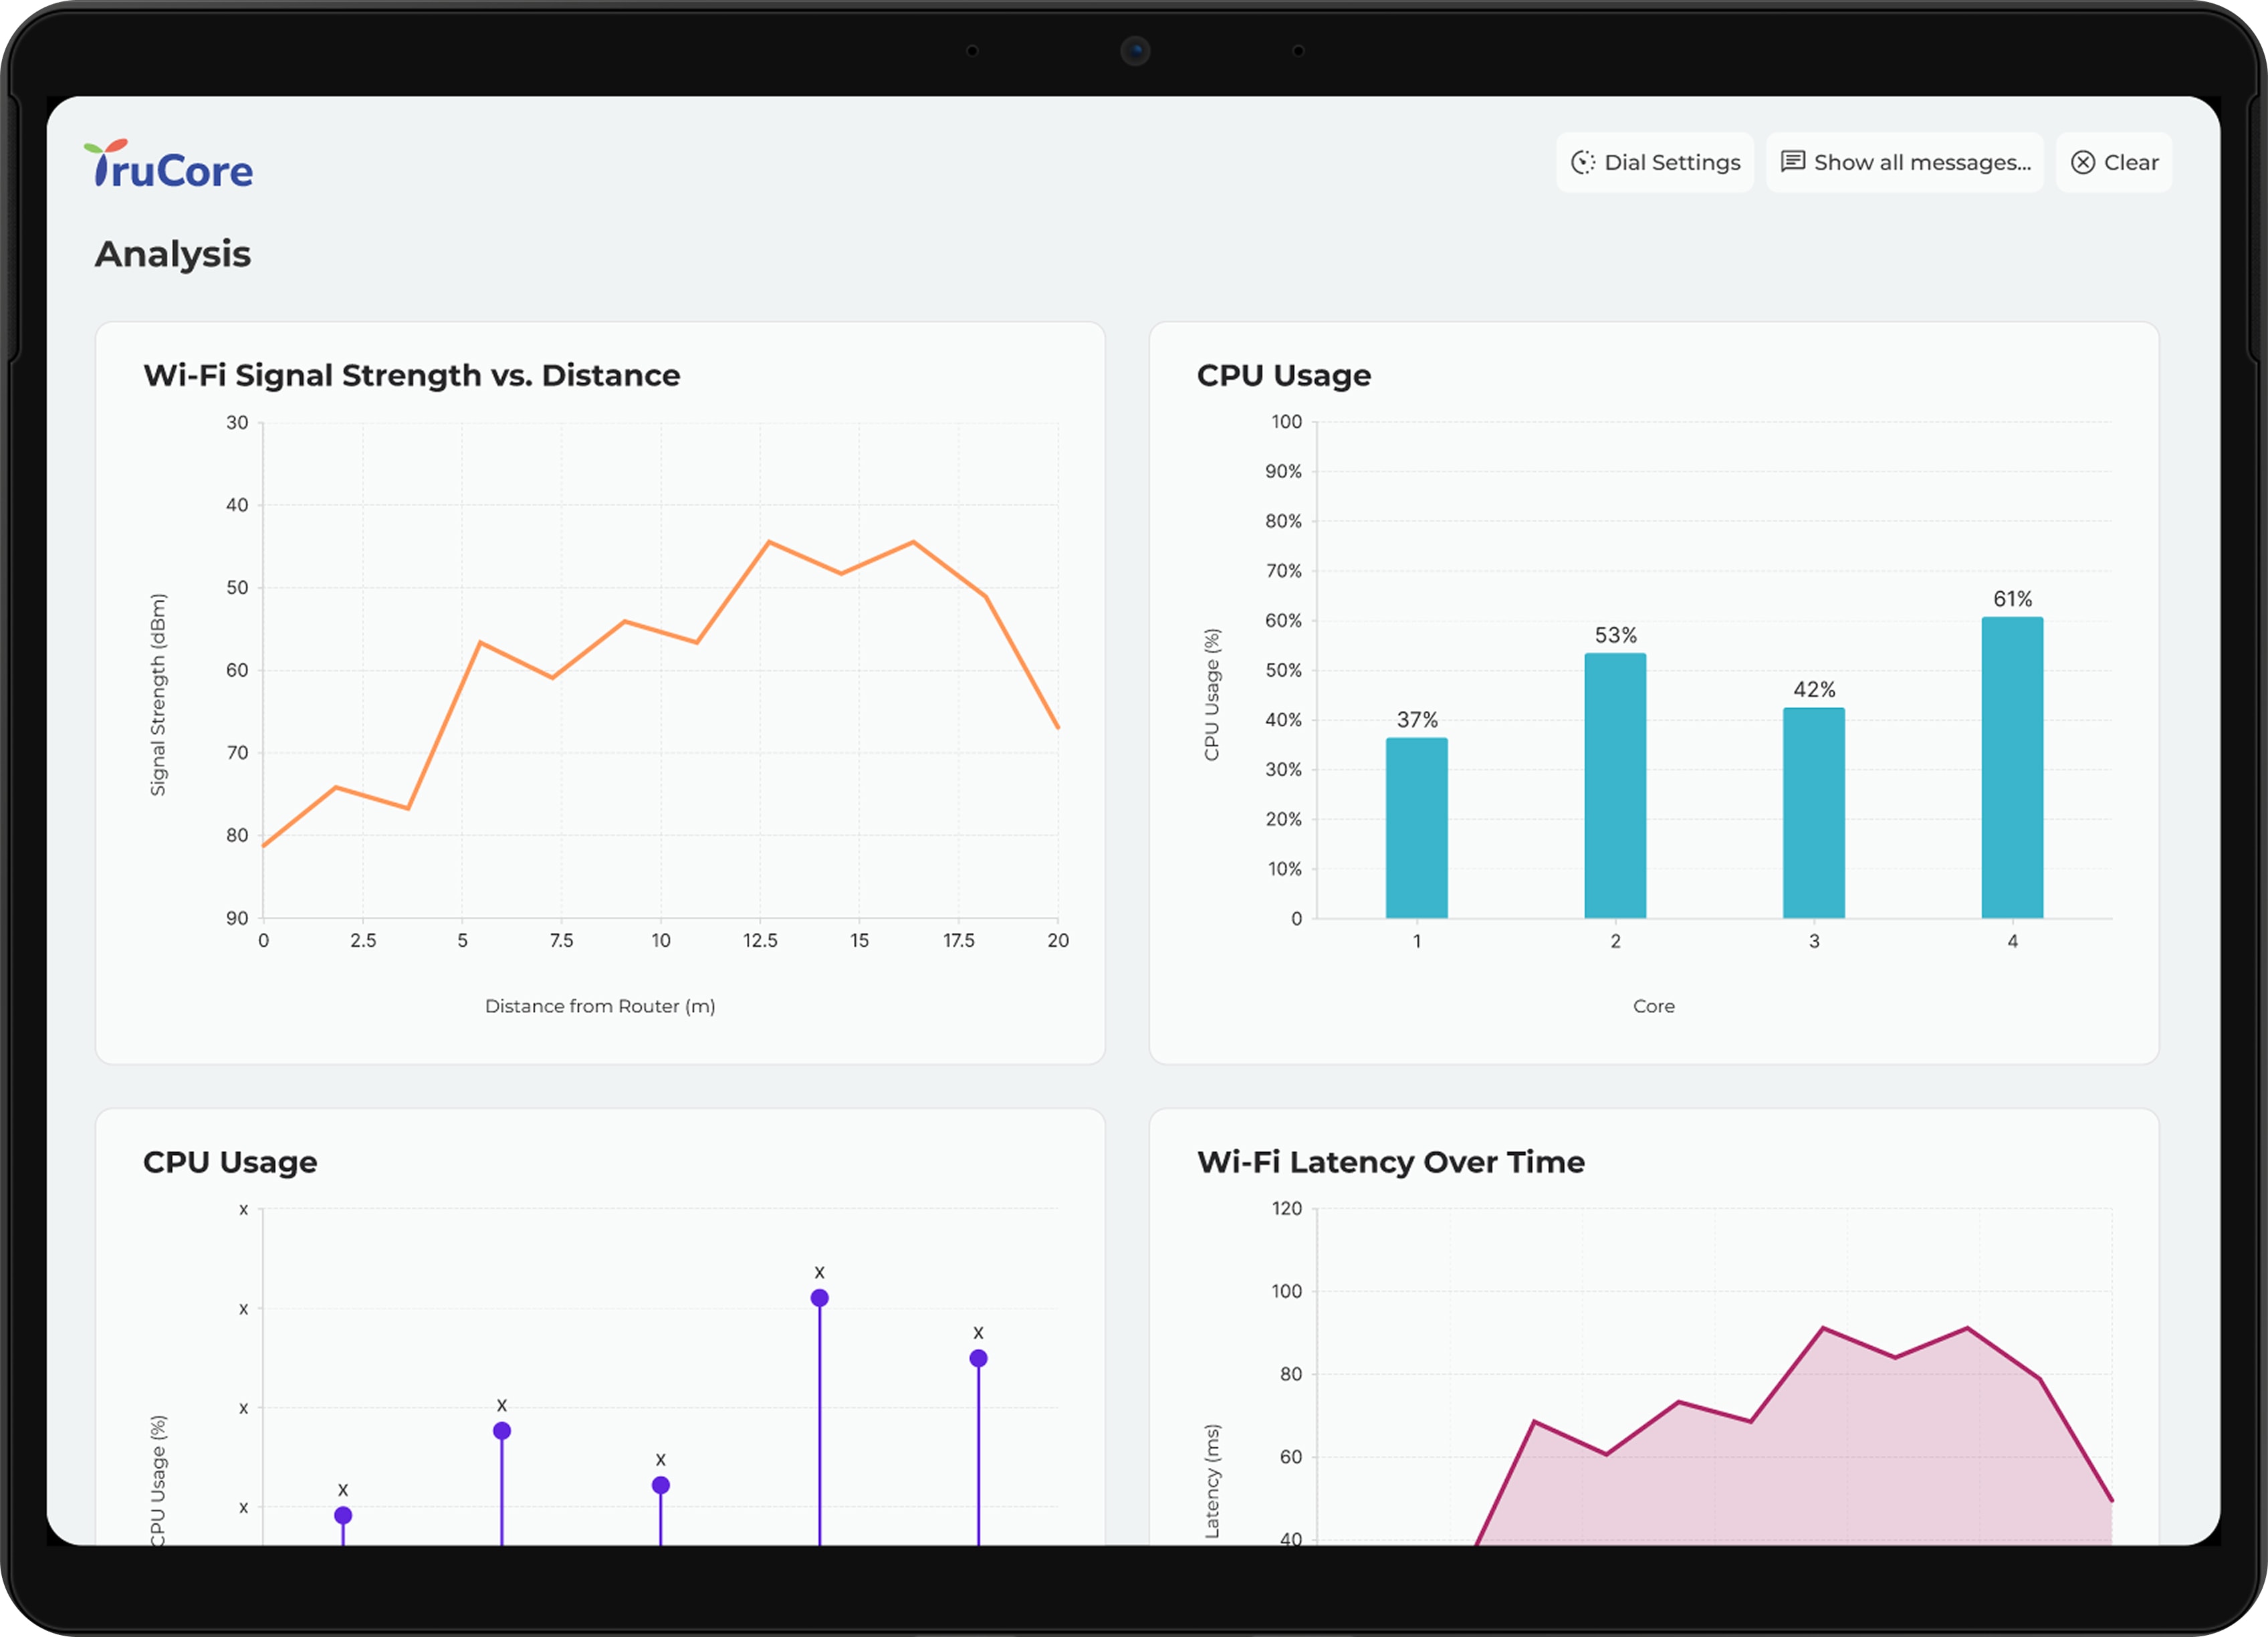Click Core 1 bar at 37%
Screen dimensions: 2268x1637
(1416, 827)
